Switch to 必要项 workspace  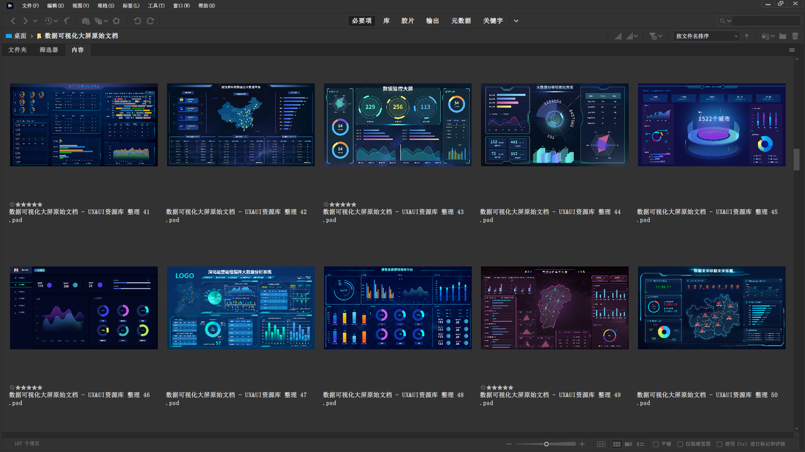point(362,21)
